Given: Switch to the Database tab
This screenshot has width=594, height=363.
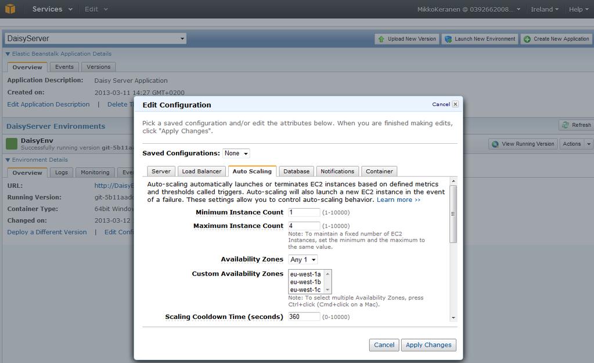Looking at the screenshot, I should 296,171.
